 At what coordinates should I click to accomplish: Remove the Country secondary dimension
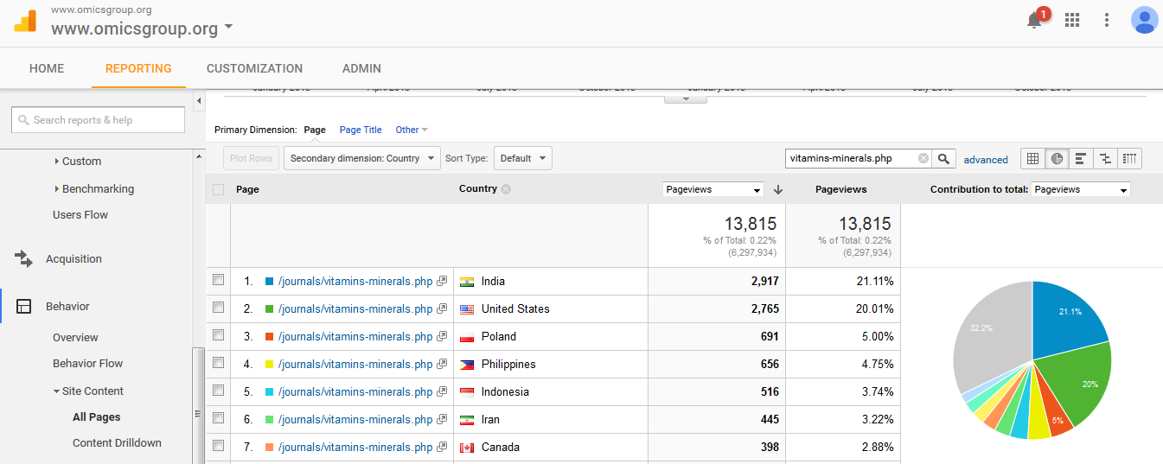506,189
